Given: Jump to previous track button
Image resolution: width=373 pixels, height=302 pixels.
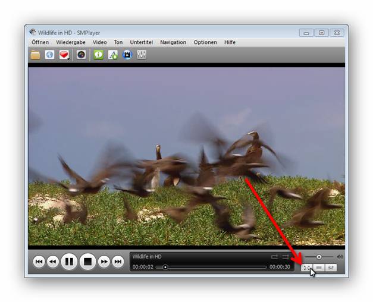Looking at the screenshot, I should [39, 262].
